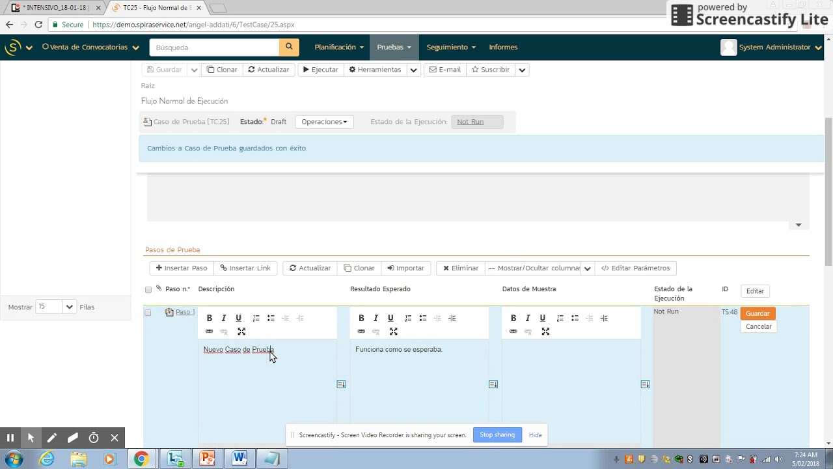Screen dimensions: 833x469
Task: Maximize the Resultado Esperado editor
Action: [x=394, y=332]
